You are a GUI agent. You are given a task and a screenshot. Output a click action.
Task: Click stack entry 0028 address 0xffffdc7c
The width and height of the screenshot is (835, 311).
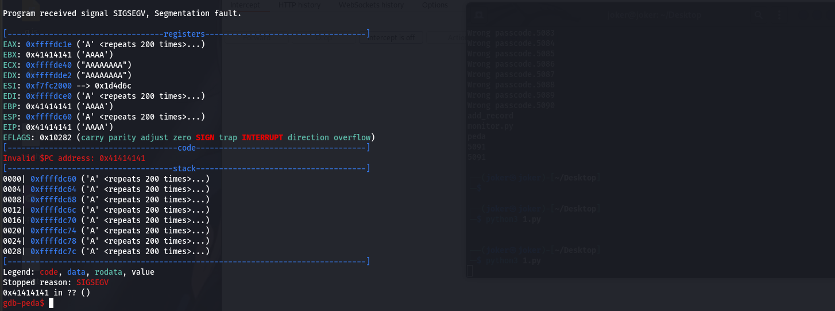click(53, 251)
